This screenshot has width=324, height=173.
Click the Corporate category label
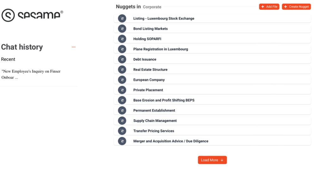152,7
